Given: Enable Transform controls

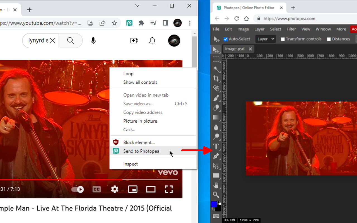Looking at the screenshot, I should click(283, 39).
